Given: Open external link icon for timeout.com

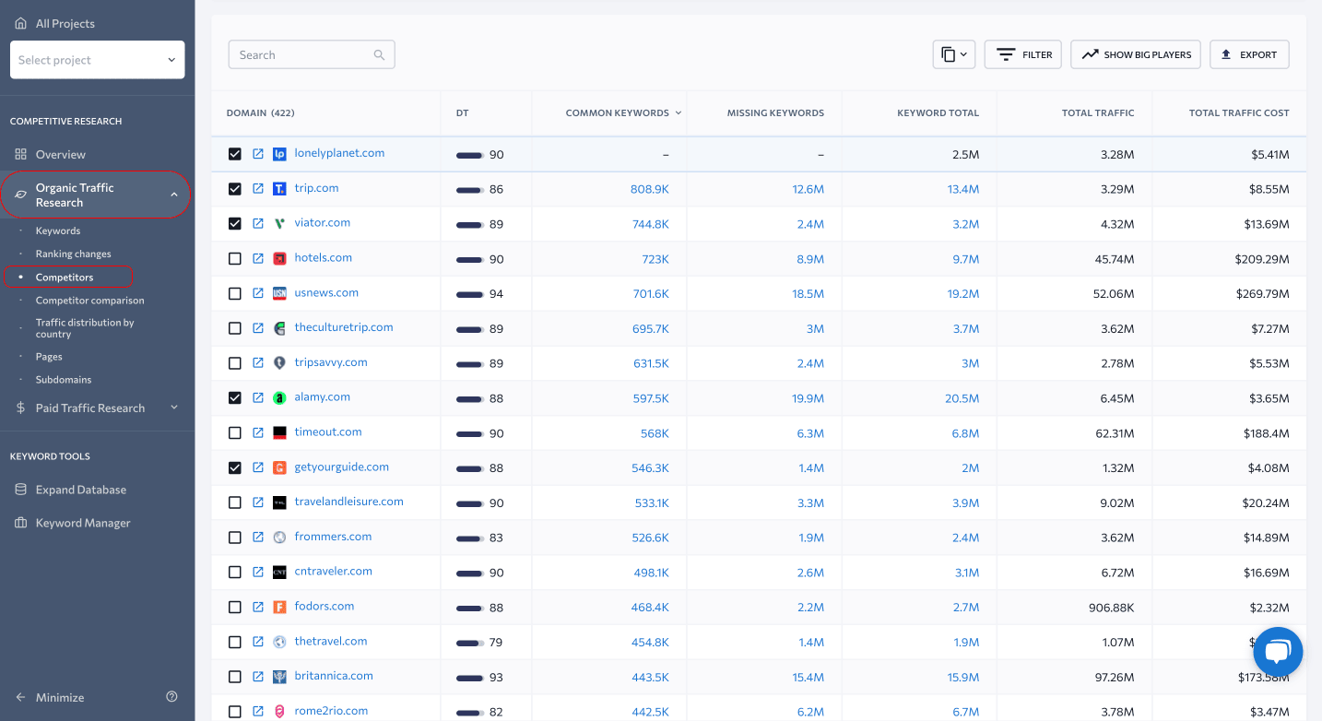Looking at the screenshot, I should [x=258, y=433].
